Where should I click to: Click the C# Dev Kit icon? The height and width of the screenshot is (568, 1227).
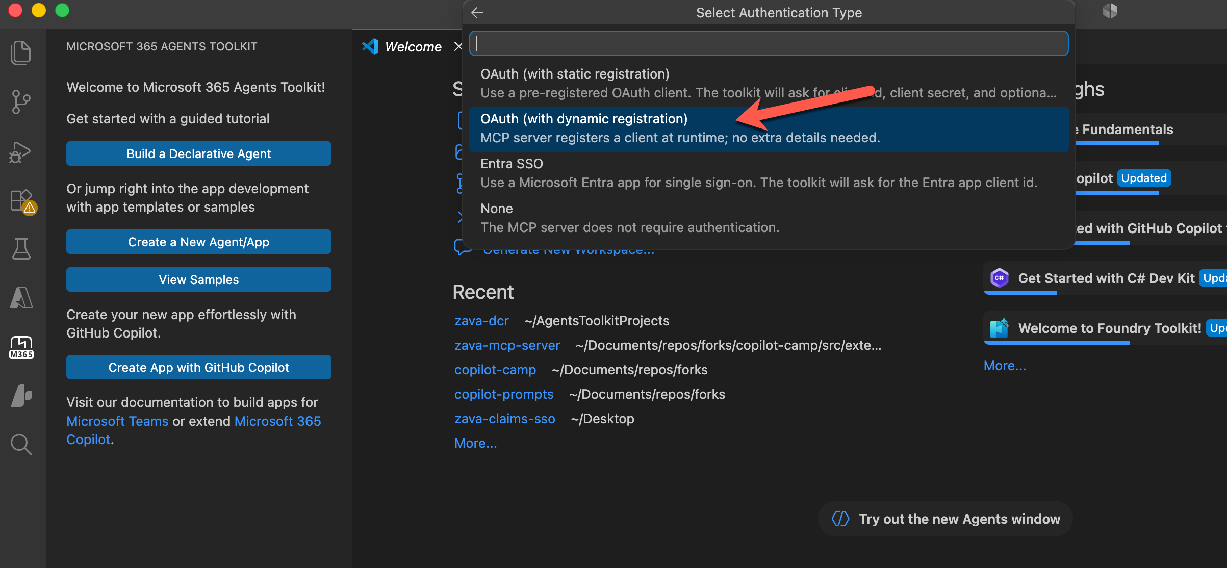[x=999, y=278]
